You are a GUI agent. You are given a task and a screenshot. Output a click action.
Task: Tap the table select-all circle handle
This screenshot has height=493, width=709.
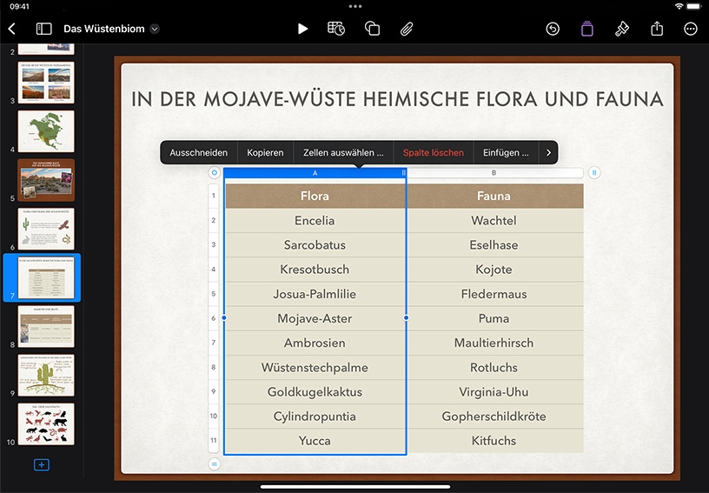coord(215,173)
